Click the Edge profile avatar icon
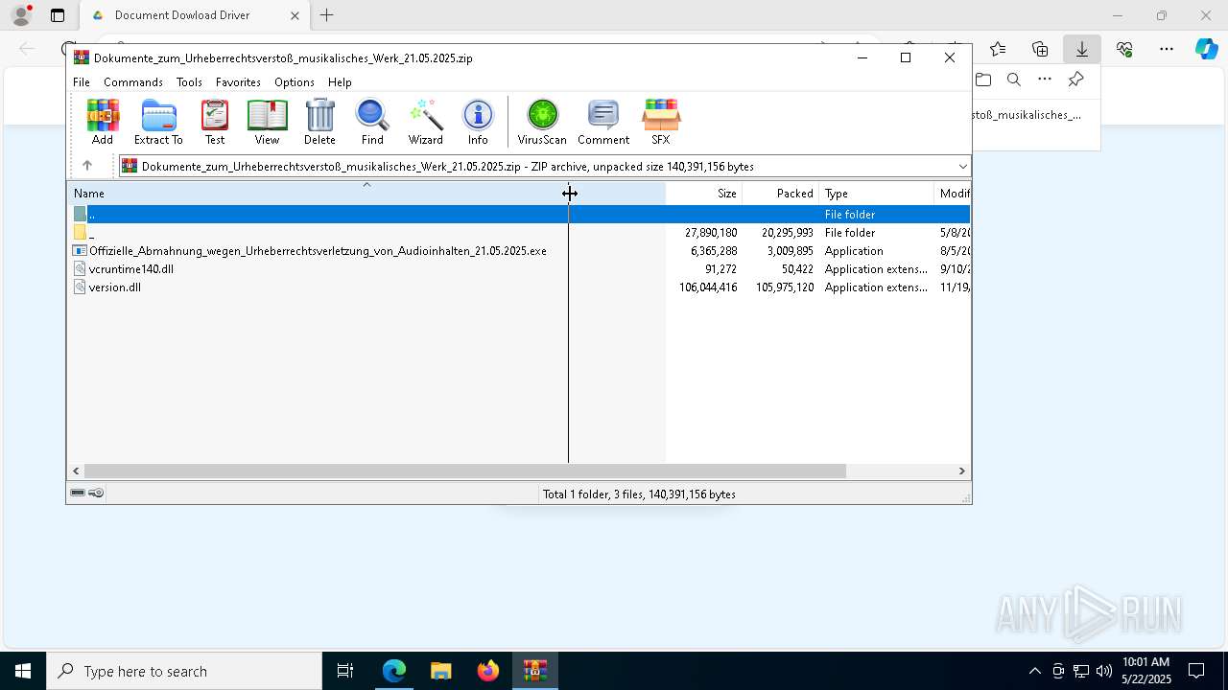Image resolution: width=1228 pixels, height=690 pixels. click(x=21, y=15)
